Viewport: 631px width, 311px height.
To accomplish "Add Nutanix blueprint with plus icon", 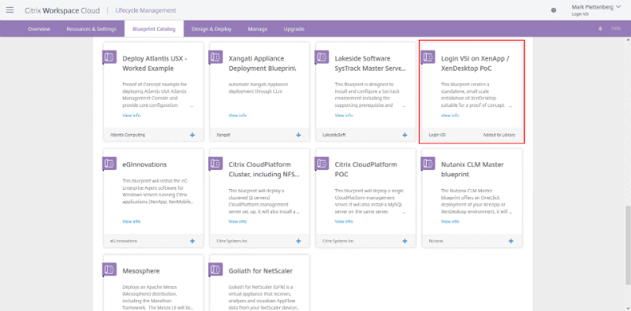I will tap(511, 241).
